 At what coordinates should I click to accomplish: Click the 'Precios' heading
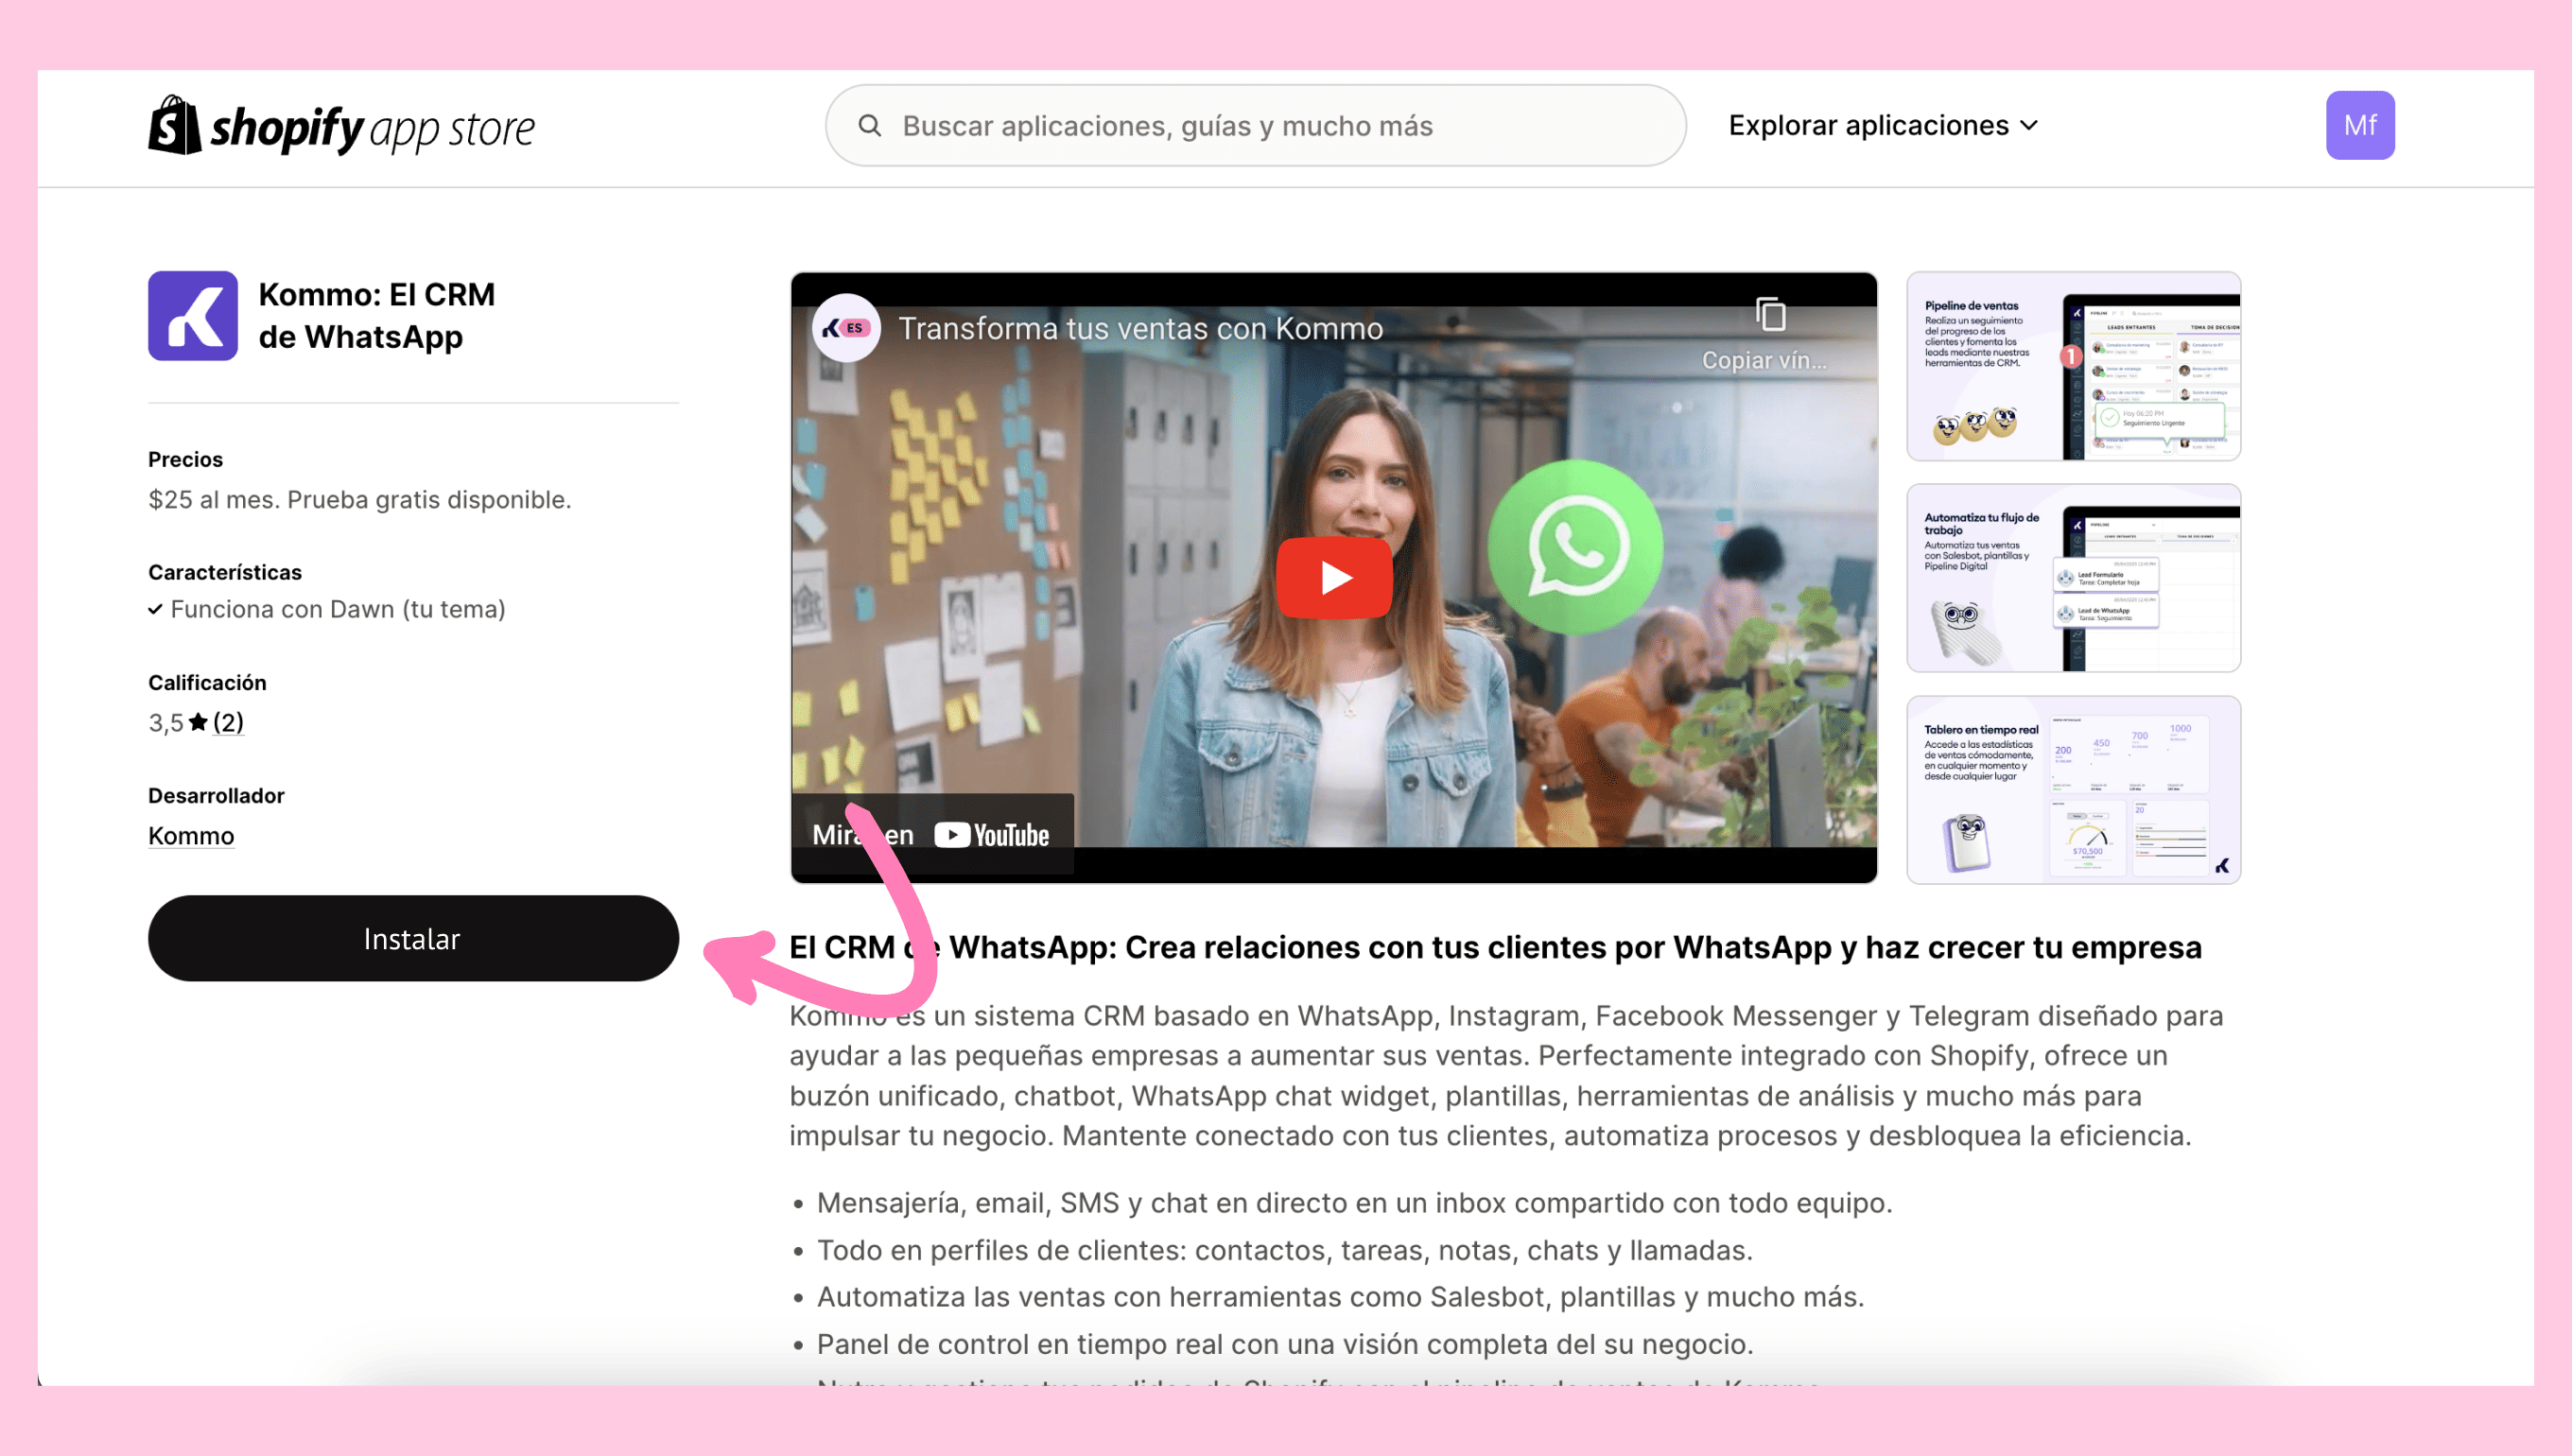pos(185,459)
